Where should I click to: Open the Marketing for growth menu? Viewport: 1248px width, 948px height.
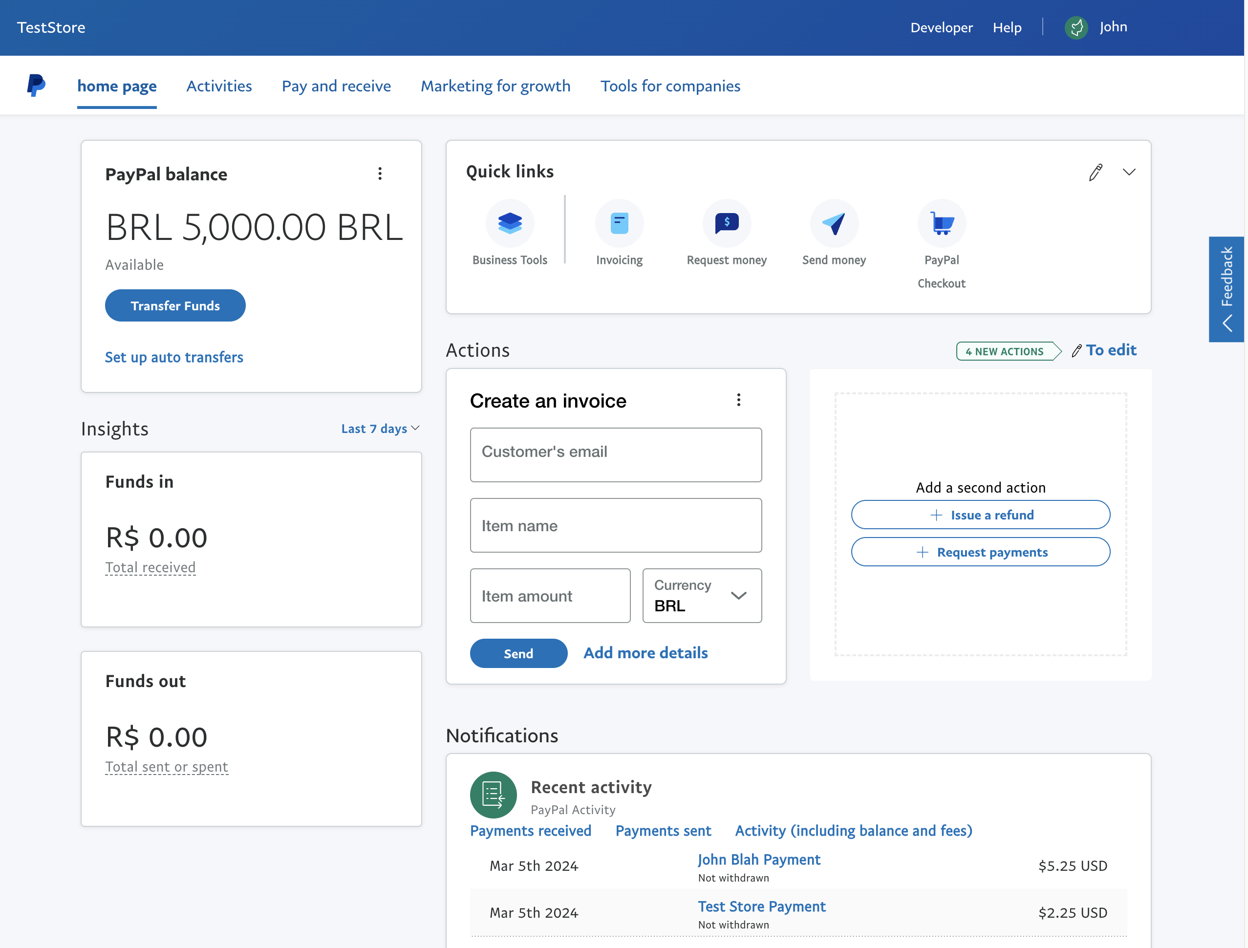coord(495,86)
